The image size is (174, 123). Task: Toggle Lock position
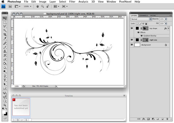[143, 24]
